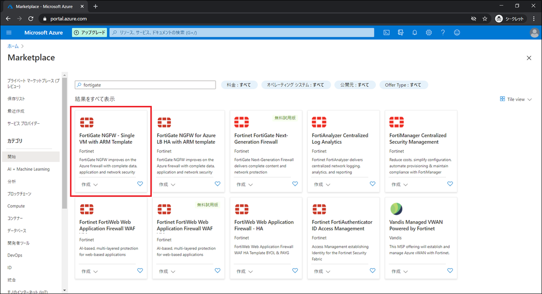Viewport: 542px width, 294px height.
Task: Open the Tile view dropdown
Action: tap(516, 99)
